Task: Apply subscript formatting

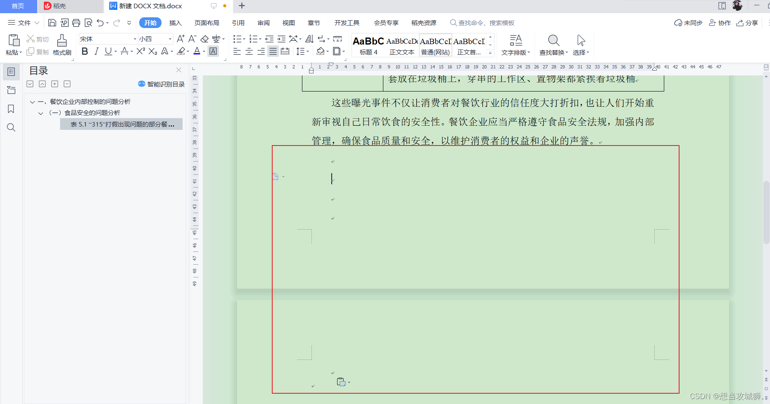Action: coord(153,51)
